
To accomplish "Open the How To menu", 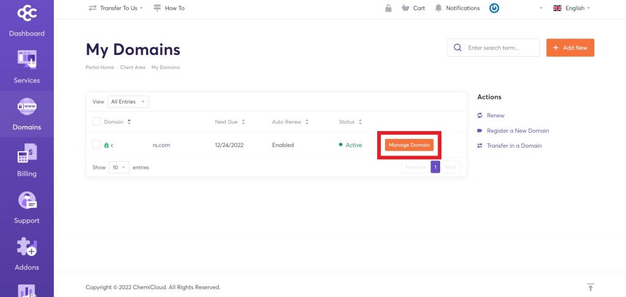I will [174, 8].
